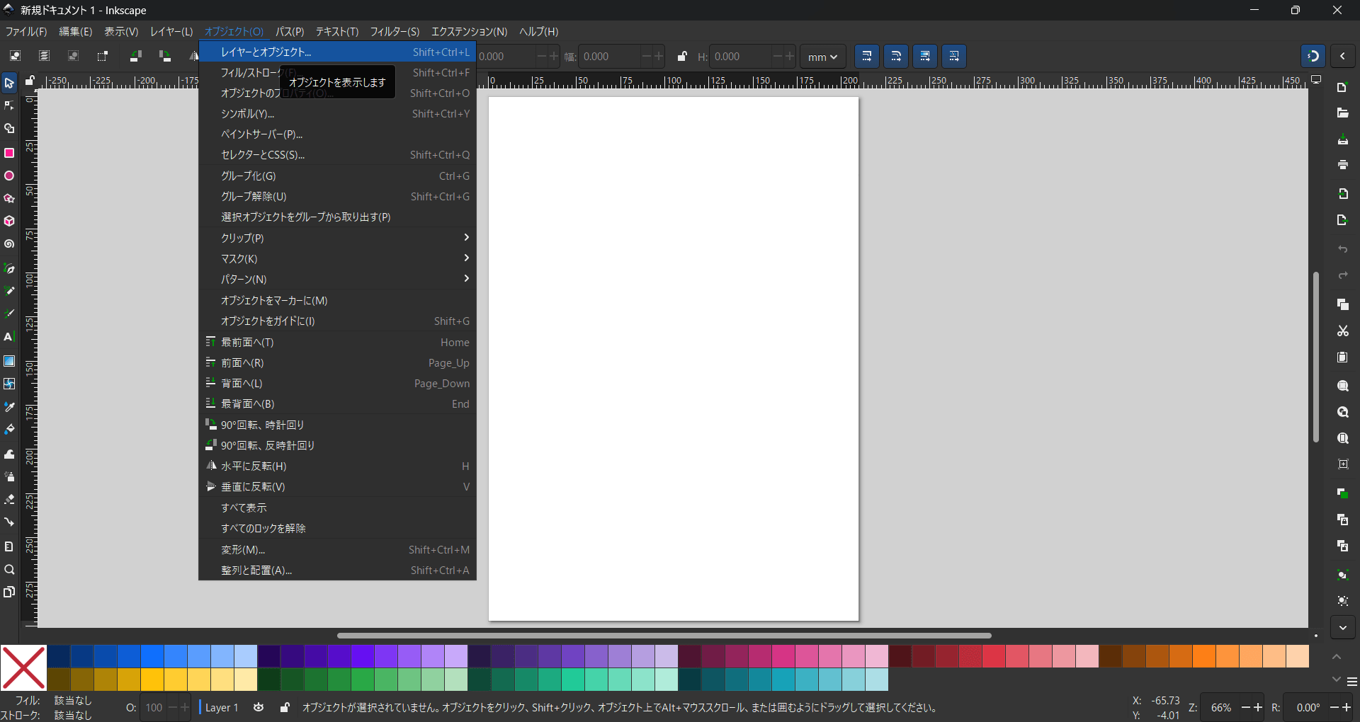Image resolution: width=1360 pixels, height=722 pixels.
Task: Select the Spiral tool
Action: coord(9,244)
